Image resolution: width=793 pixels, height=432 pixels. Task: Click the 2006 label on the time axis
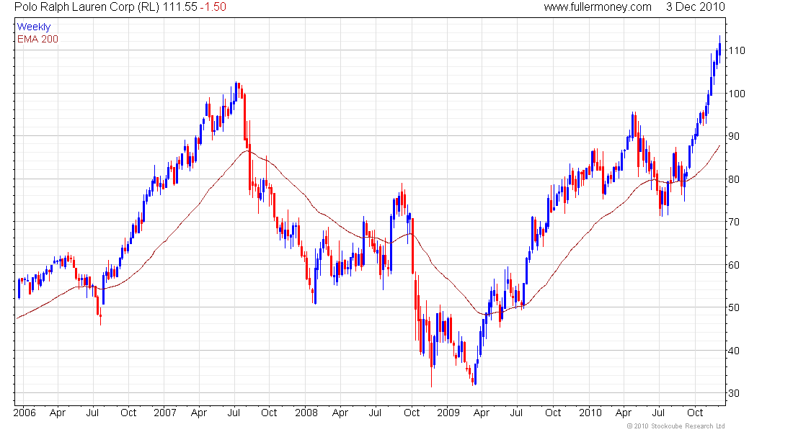(25, 413)
